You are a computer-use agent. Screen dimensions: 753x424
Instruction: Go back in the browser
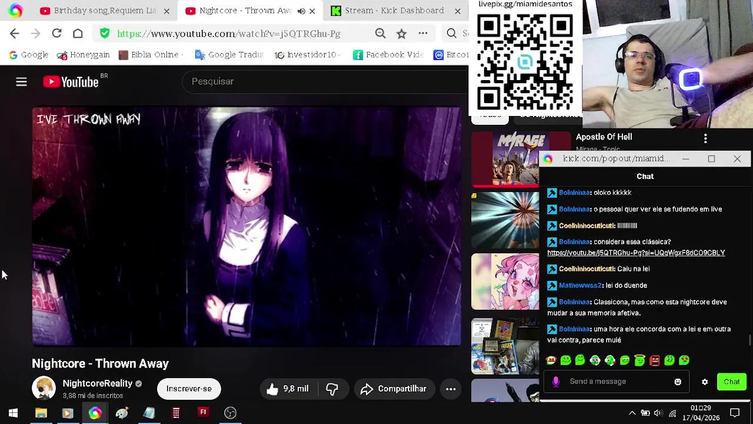[x=15, y=34]
